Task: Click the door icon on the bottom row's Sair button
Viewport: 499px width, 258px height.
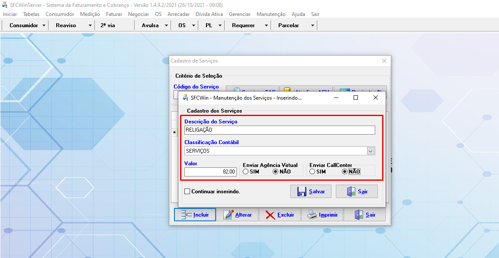Action: coord(359,215)
